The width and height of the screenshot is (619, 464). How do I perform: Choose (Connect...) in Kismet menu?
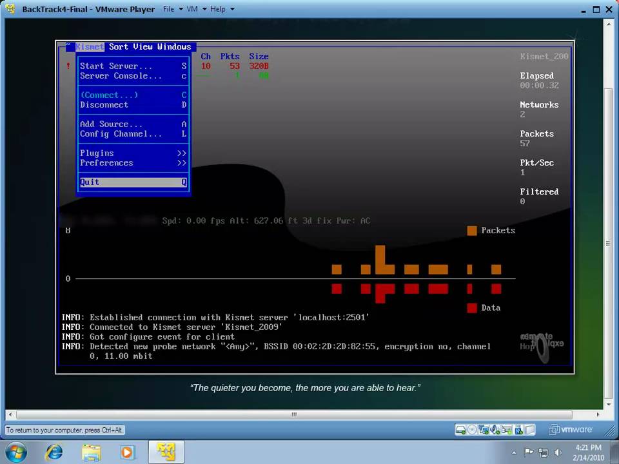(133, 95)
